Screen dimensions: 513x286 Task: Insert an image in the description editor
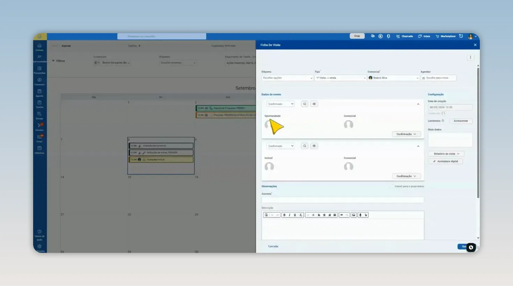pyautogui.click(x=354, y=215)
